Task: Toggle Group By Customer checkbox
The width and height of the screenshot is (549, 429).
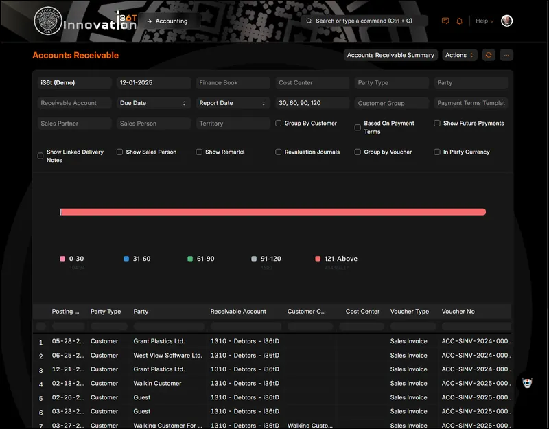Action: (279, 124)
